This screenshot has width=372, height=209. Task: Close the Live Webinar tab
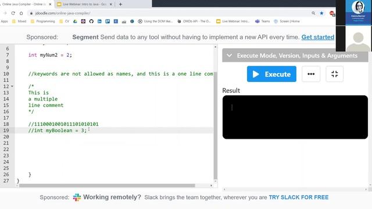(110, 4)
